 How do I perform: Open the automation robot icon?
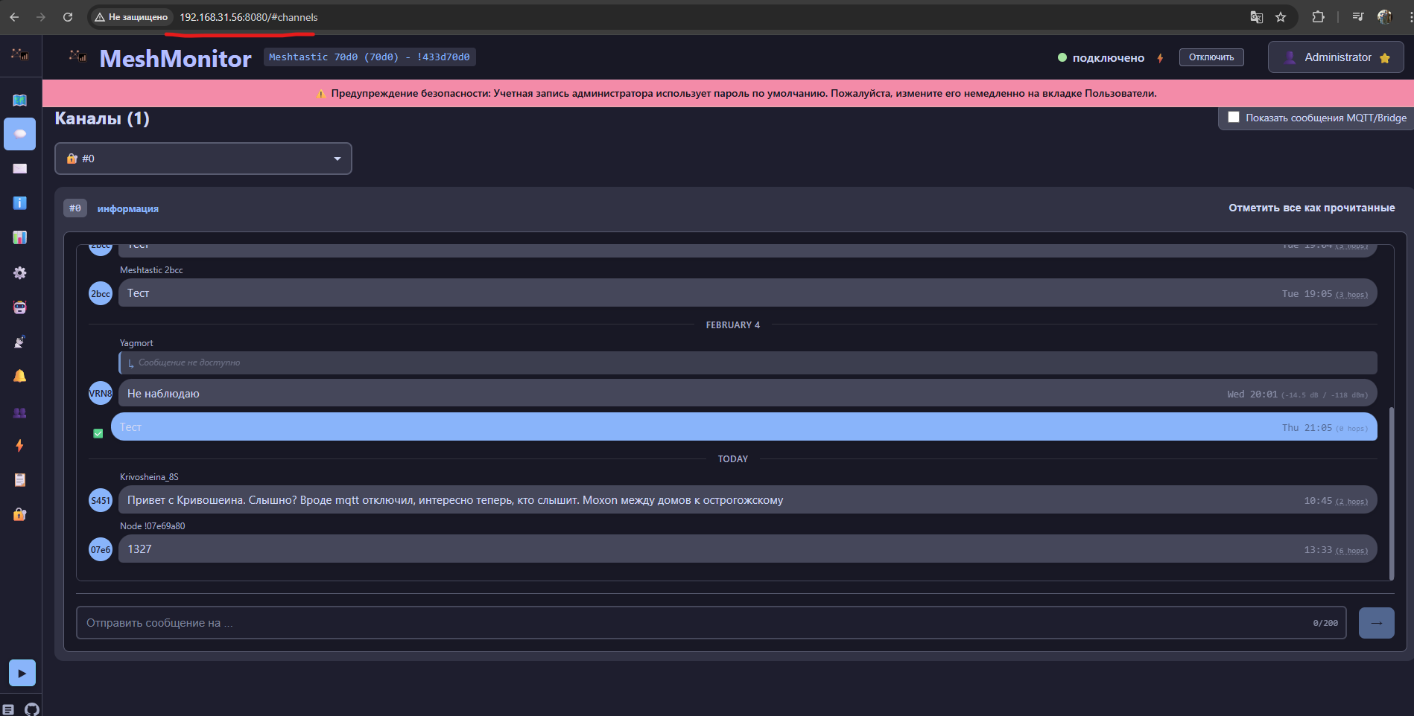[x=20, y=307]
